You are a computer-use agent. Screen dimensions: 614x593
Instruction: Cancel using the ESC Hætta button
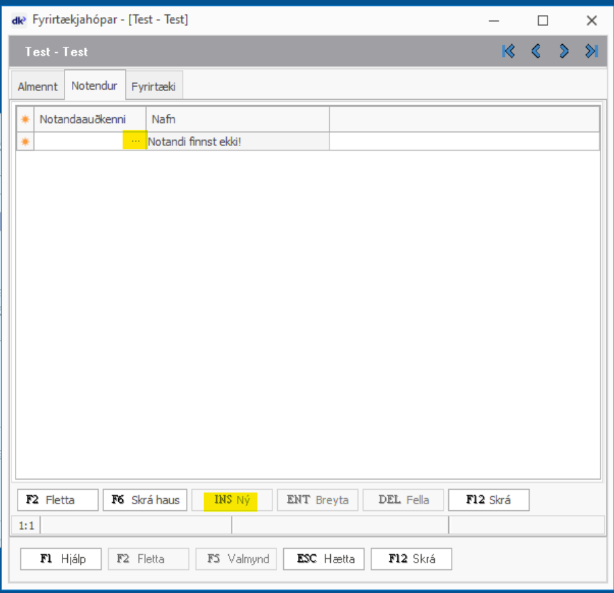pos(323,559)
